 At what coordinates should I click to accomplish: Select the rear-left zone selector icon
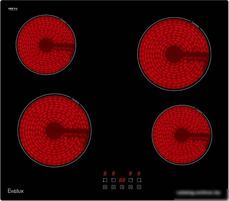coord(114,180)
